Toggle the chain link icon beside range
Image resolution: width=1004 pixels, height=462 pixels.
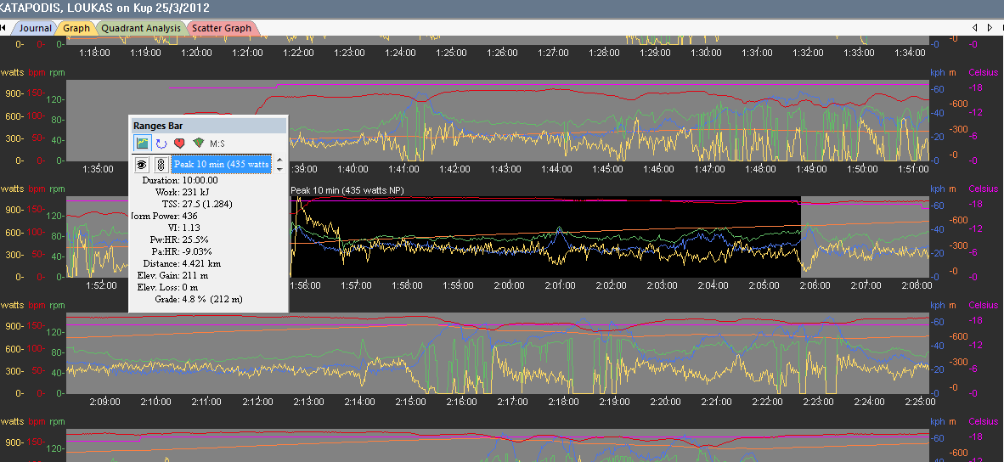tap(159, 165)
